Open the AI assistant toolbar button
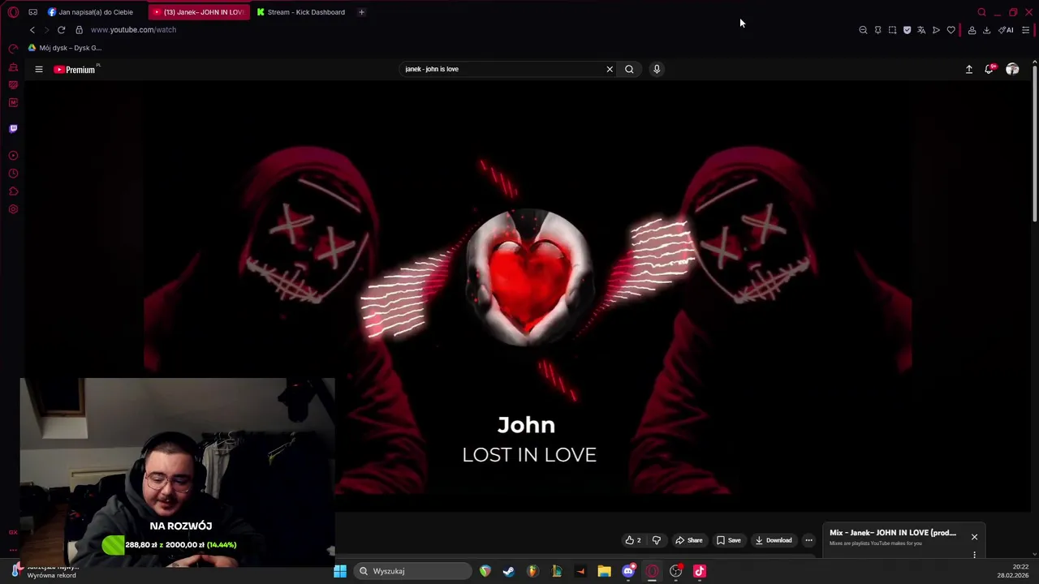 [x=1006, y=30]
